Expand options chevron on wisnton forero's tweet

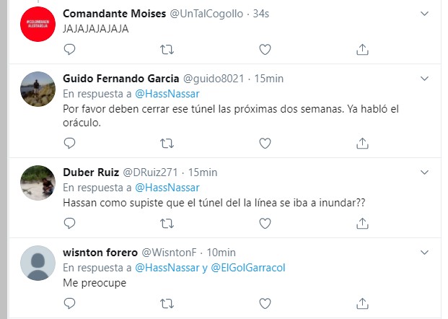425,253
